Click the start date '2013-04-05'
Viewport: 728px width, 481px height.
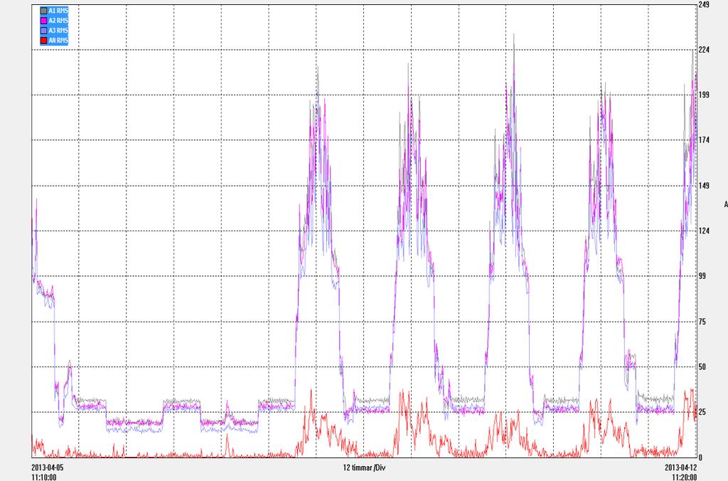click(x=48, y=467)
